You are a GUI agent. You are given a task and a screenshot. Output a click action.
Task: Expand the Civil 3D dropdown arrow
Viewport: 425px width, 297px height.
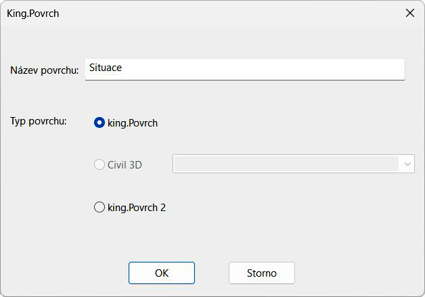pos(407,164)
